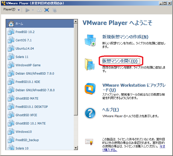
Task: Select the ホーム entry label
Action: point(19,24)
